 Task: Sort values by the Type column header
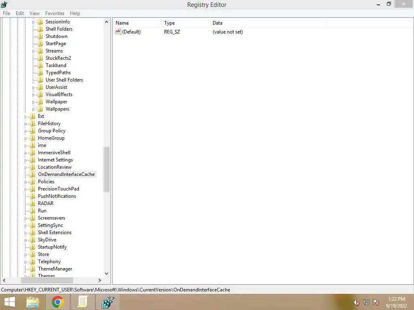(185, 23)
